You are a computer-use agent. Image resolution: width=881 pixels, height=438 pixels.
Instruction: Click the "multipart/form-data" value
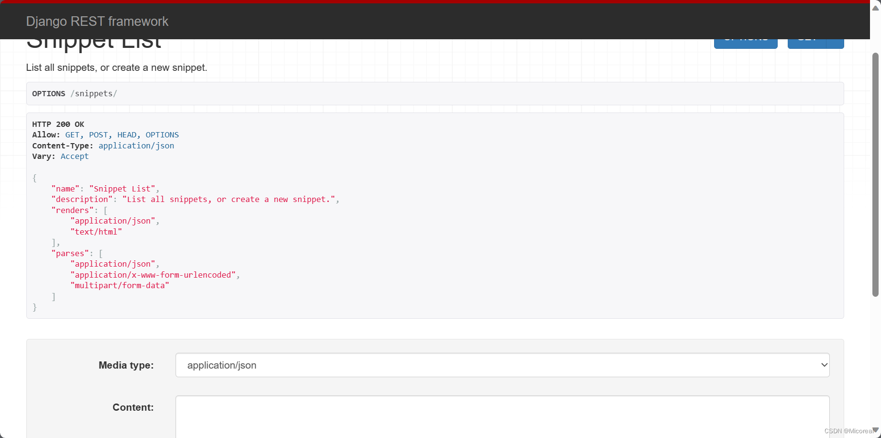120,285
